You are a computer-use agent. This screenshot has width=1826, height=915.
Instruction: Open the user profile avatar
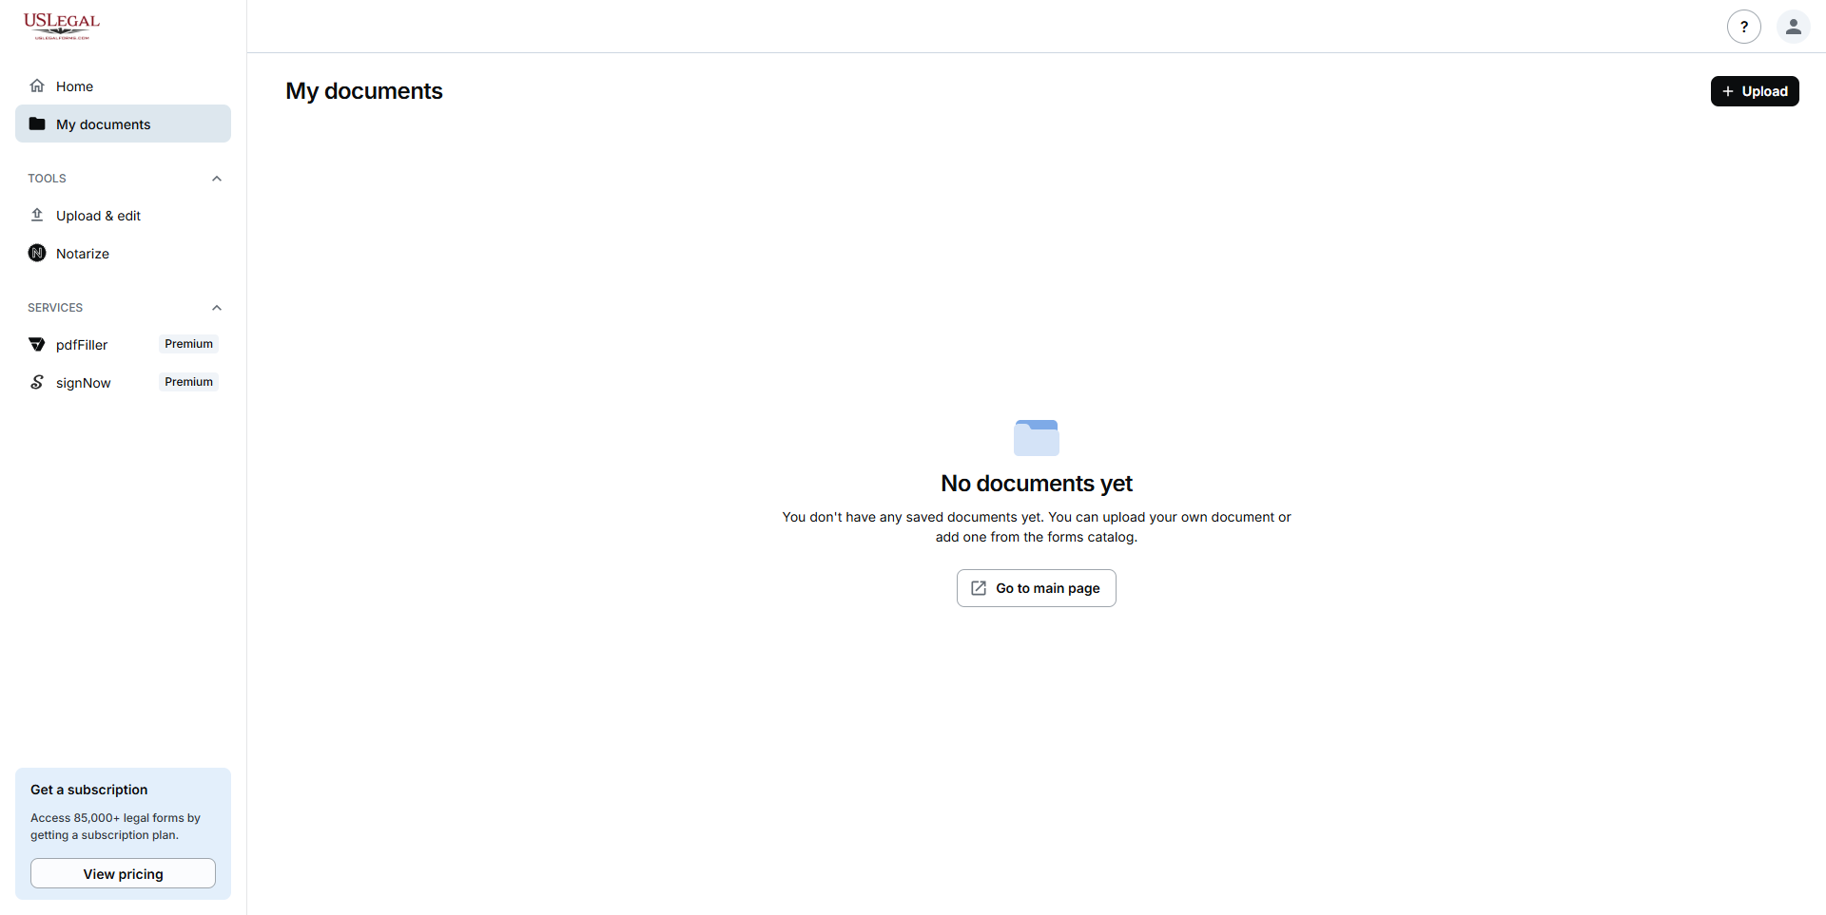coord(1793,27)
